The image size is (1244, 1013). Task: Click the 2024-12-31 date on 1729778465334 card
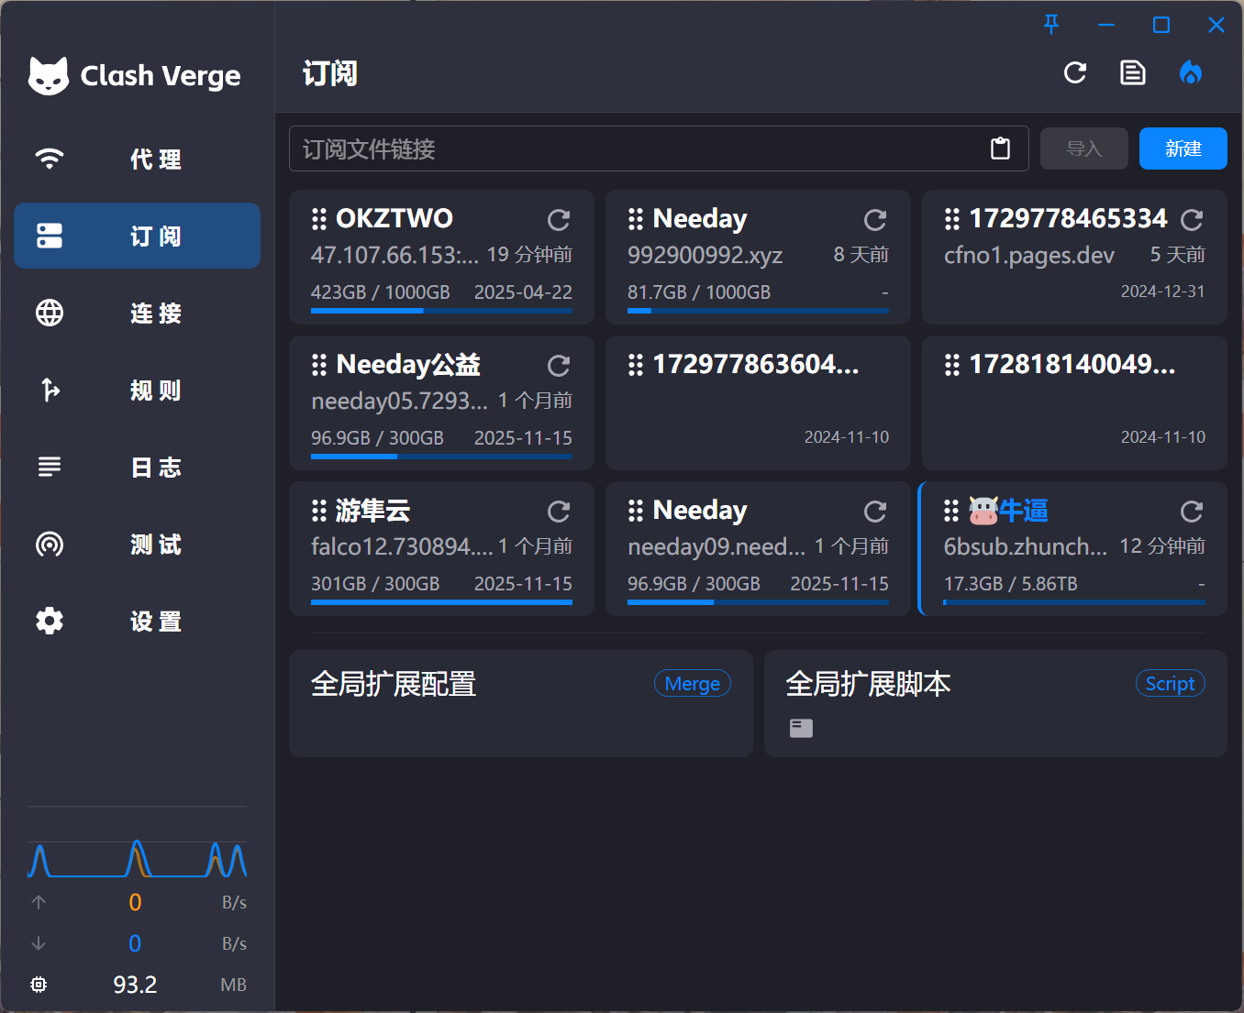pyautogui.click(x=1162, y=292)
